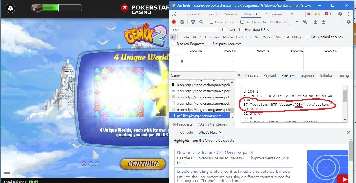Image resolution: width=356 pixels, height=183 pixels.
Task: Check the Blocked Requests checkbox
Action: [x=173, y=44]
